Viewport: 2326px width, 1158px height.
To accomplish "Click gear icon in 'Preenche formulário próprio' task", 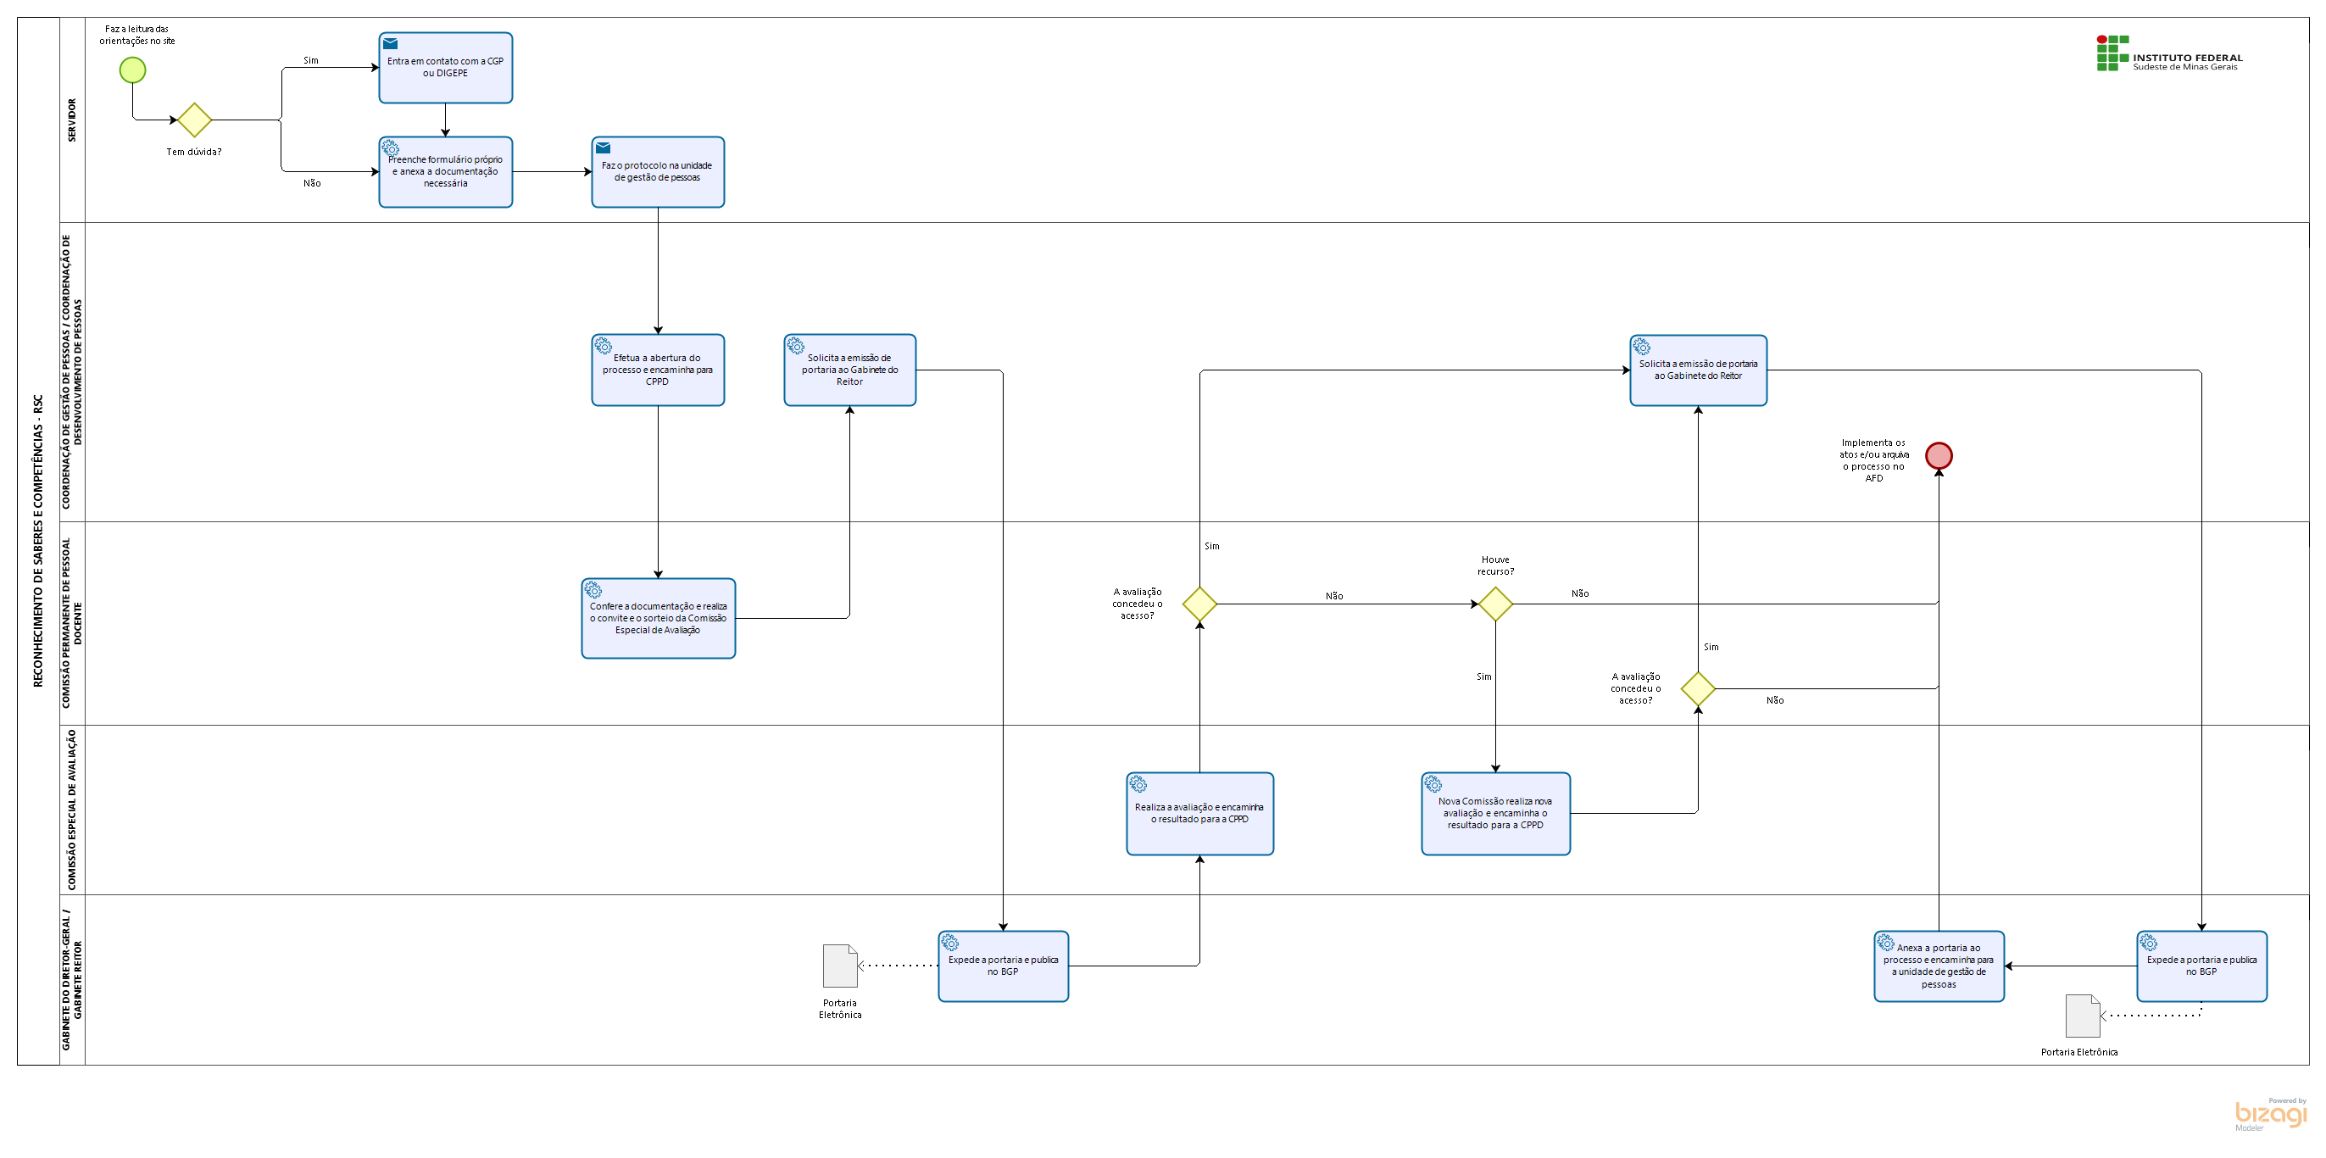I will coord(390,148).
